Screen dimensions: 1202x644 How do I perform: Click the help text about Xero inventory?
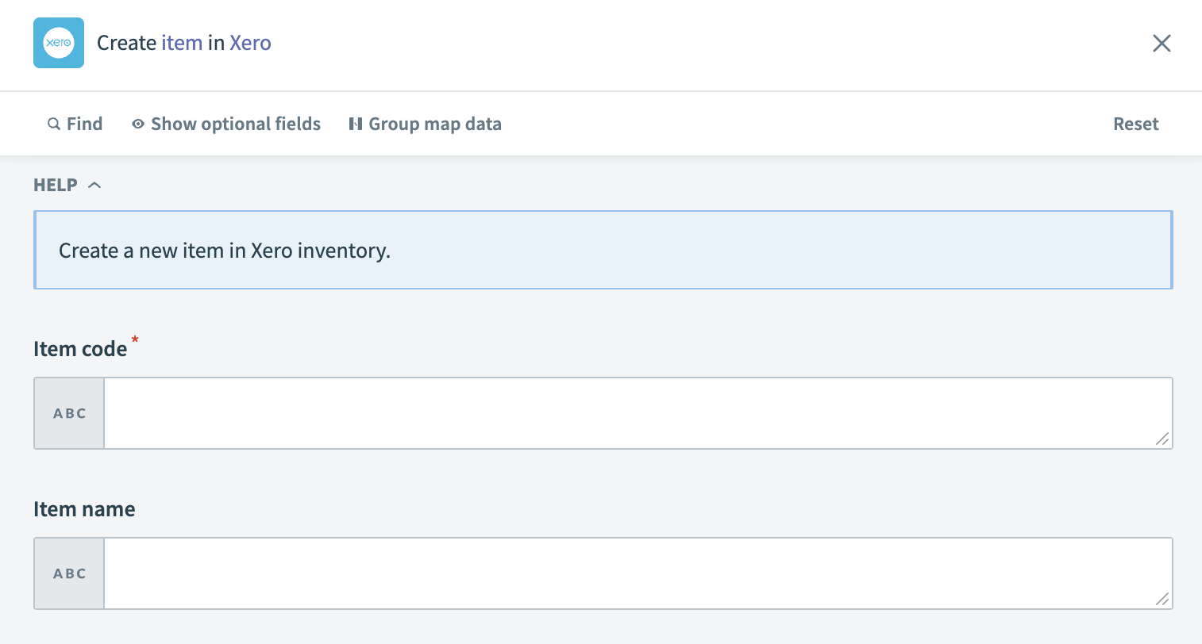[225, 251]
